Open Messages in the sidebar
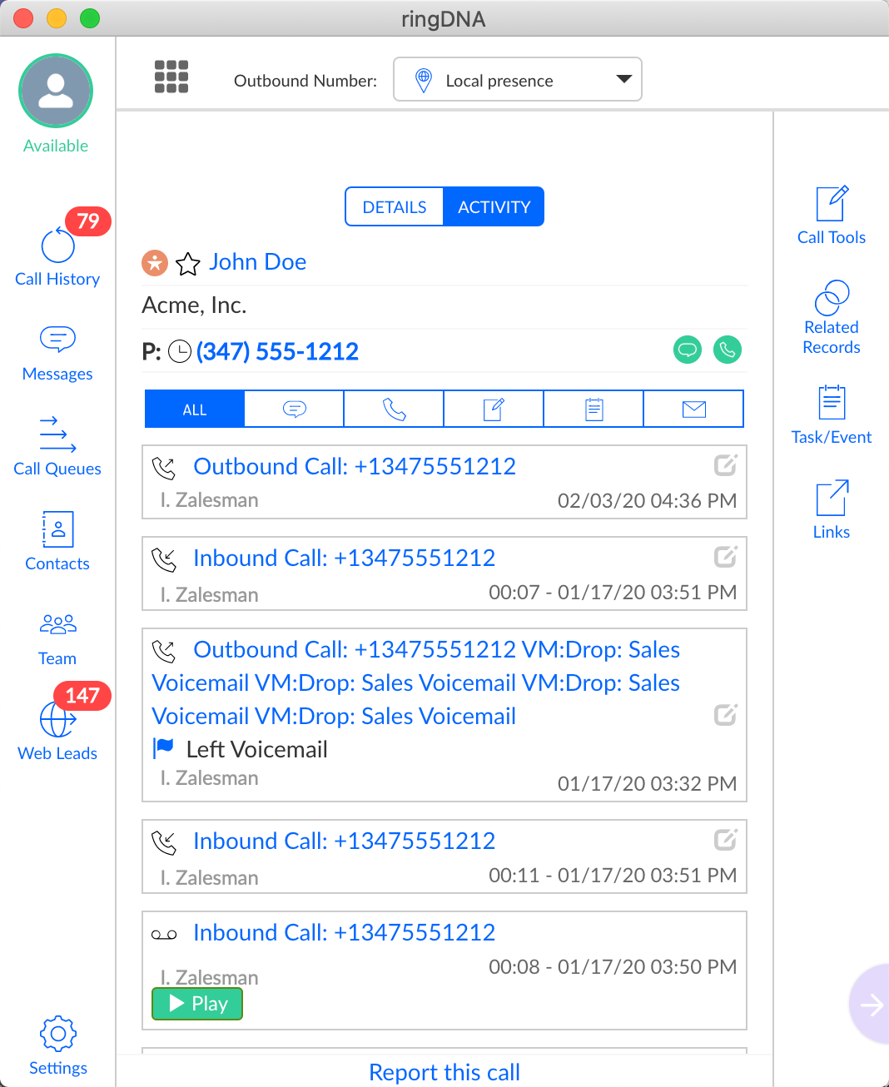Viewport: 889px width, 1087px height. 57,354
